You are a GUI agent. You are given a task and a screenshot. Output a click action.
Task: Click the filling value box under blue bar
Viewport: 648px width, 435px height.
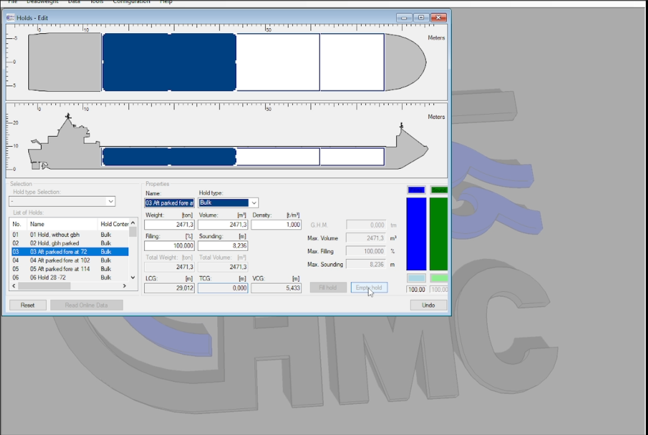(x=416, y=289)
